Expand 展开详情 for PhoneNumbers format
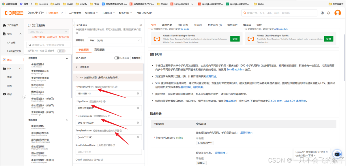 pyautogui.click(x=246, y=133)
